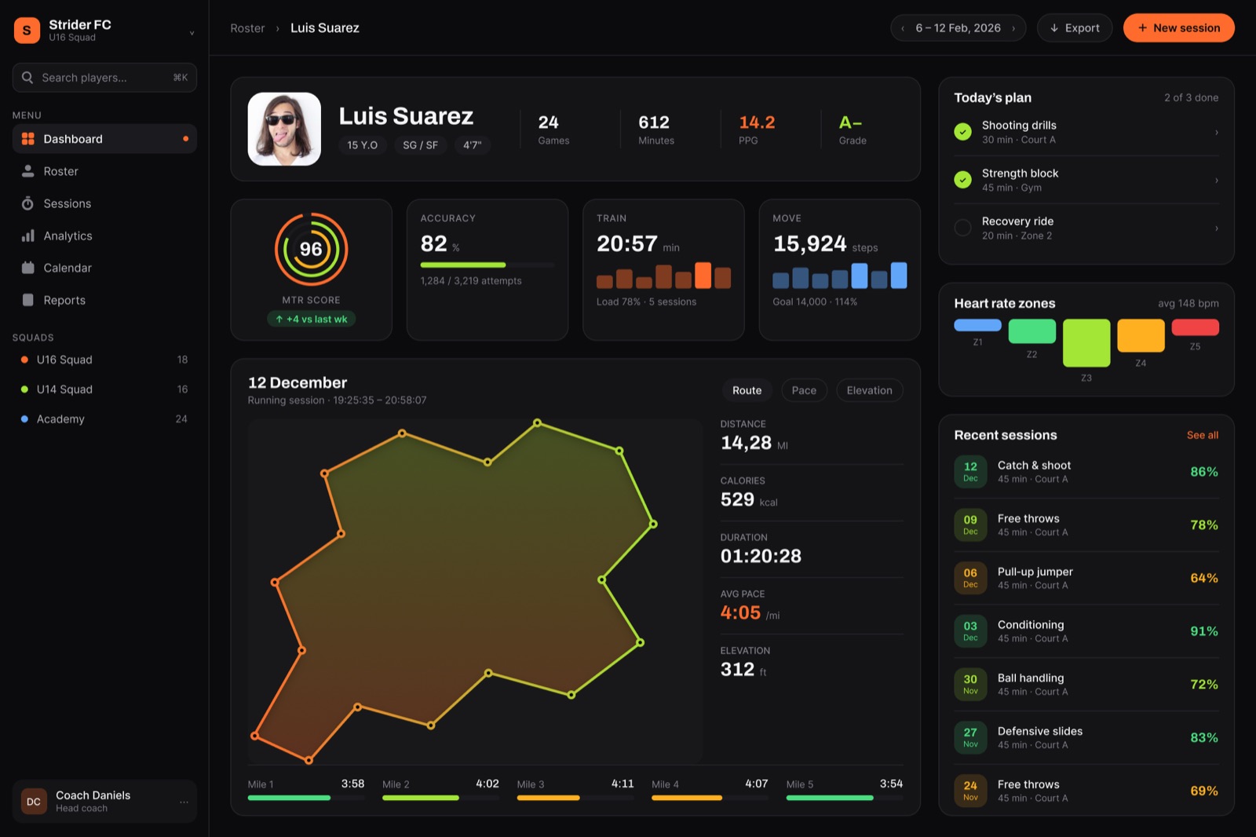Click the MTR score ring gauge

click(x=311, y=249)
